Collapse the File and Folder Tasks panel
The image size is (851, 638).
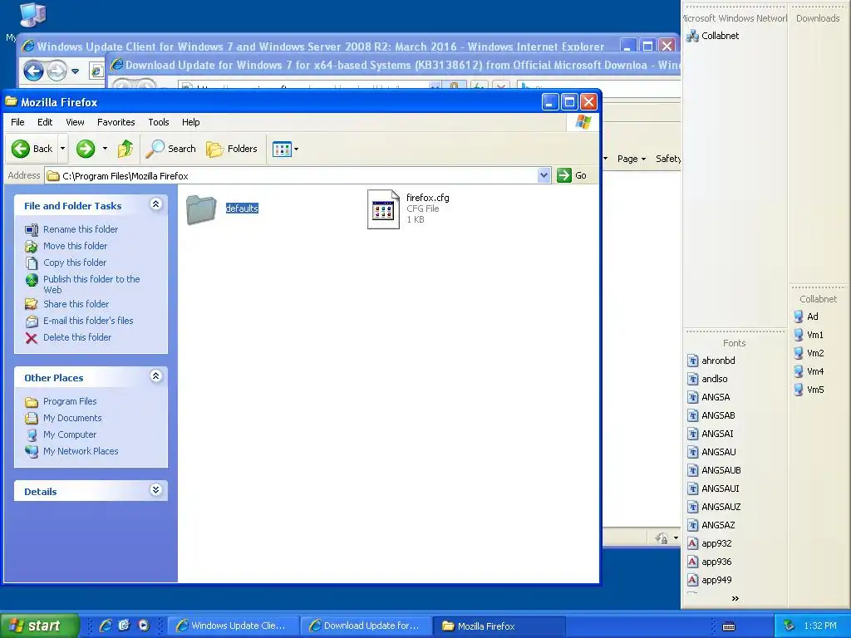[155, 204]
